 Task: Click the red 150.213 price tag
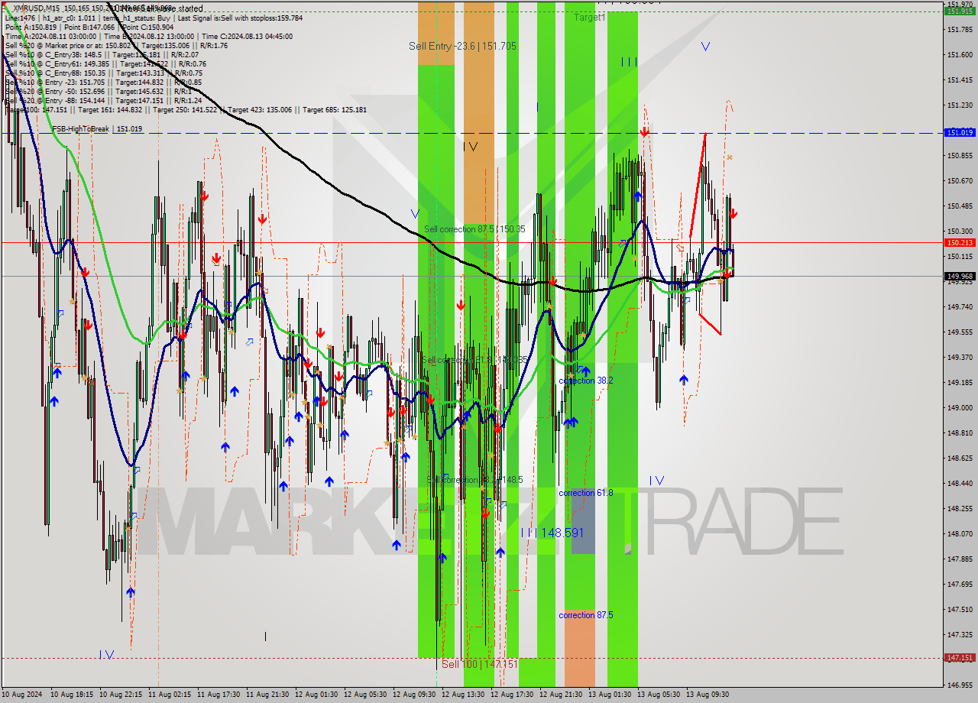(x=960, y=242)
